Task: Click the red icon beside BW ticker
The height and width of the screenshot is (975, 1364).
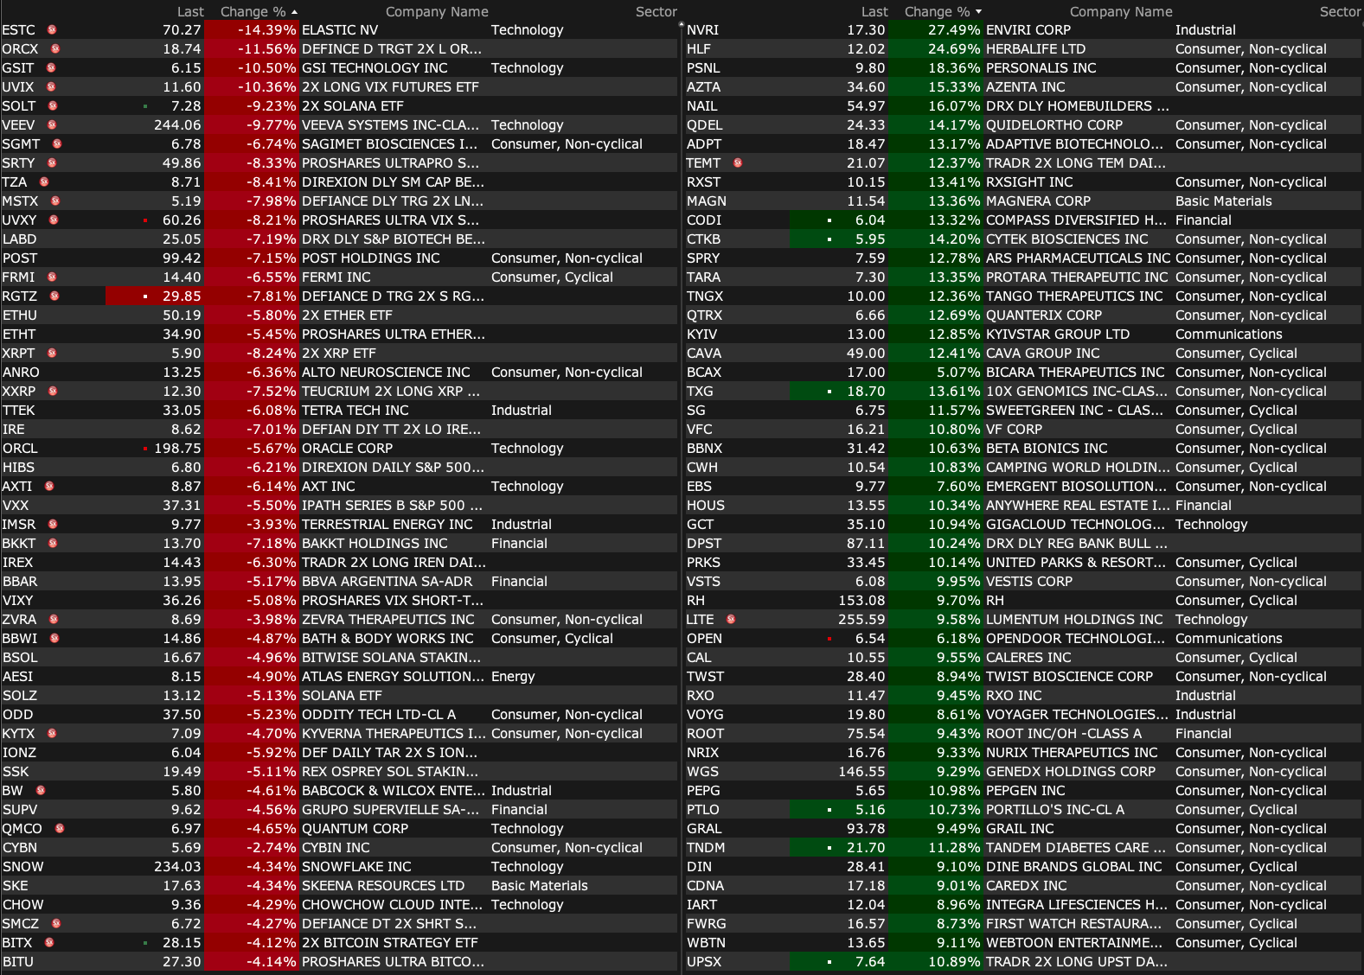Action: [41, 791]
